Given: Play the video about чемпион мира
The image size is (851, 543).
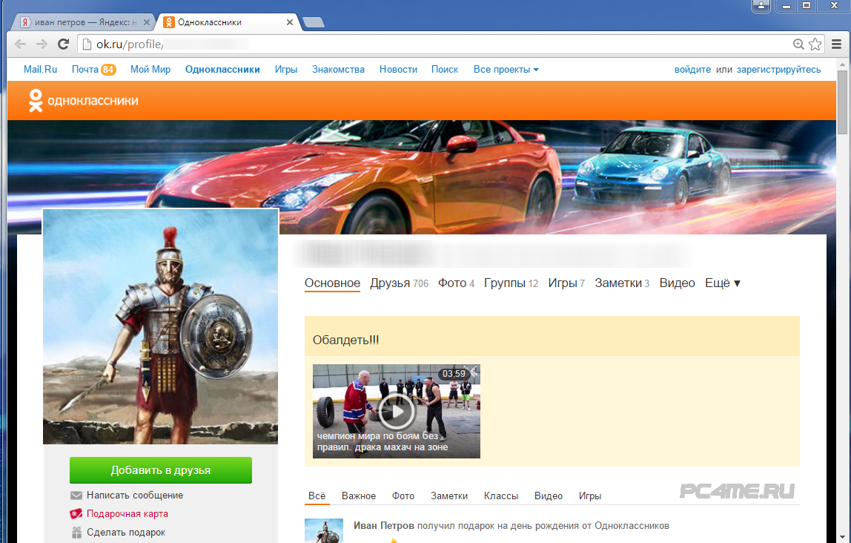Looking at the screenshot, I should point(397,411).
